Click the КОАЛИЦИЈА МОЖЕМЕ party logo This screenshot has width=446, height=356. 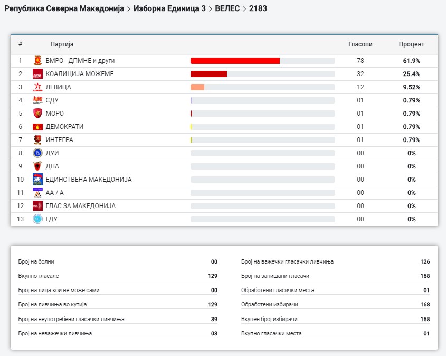37,74
